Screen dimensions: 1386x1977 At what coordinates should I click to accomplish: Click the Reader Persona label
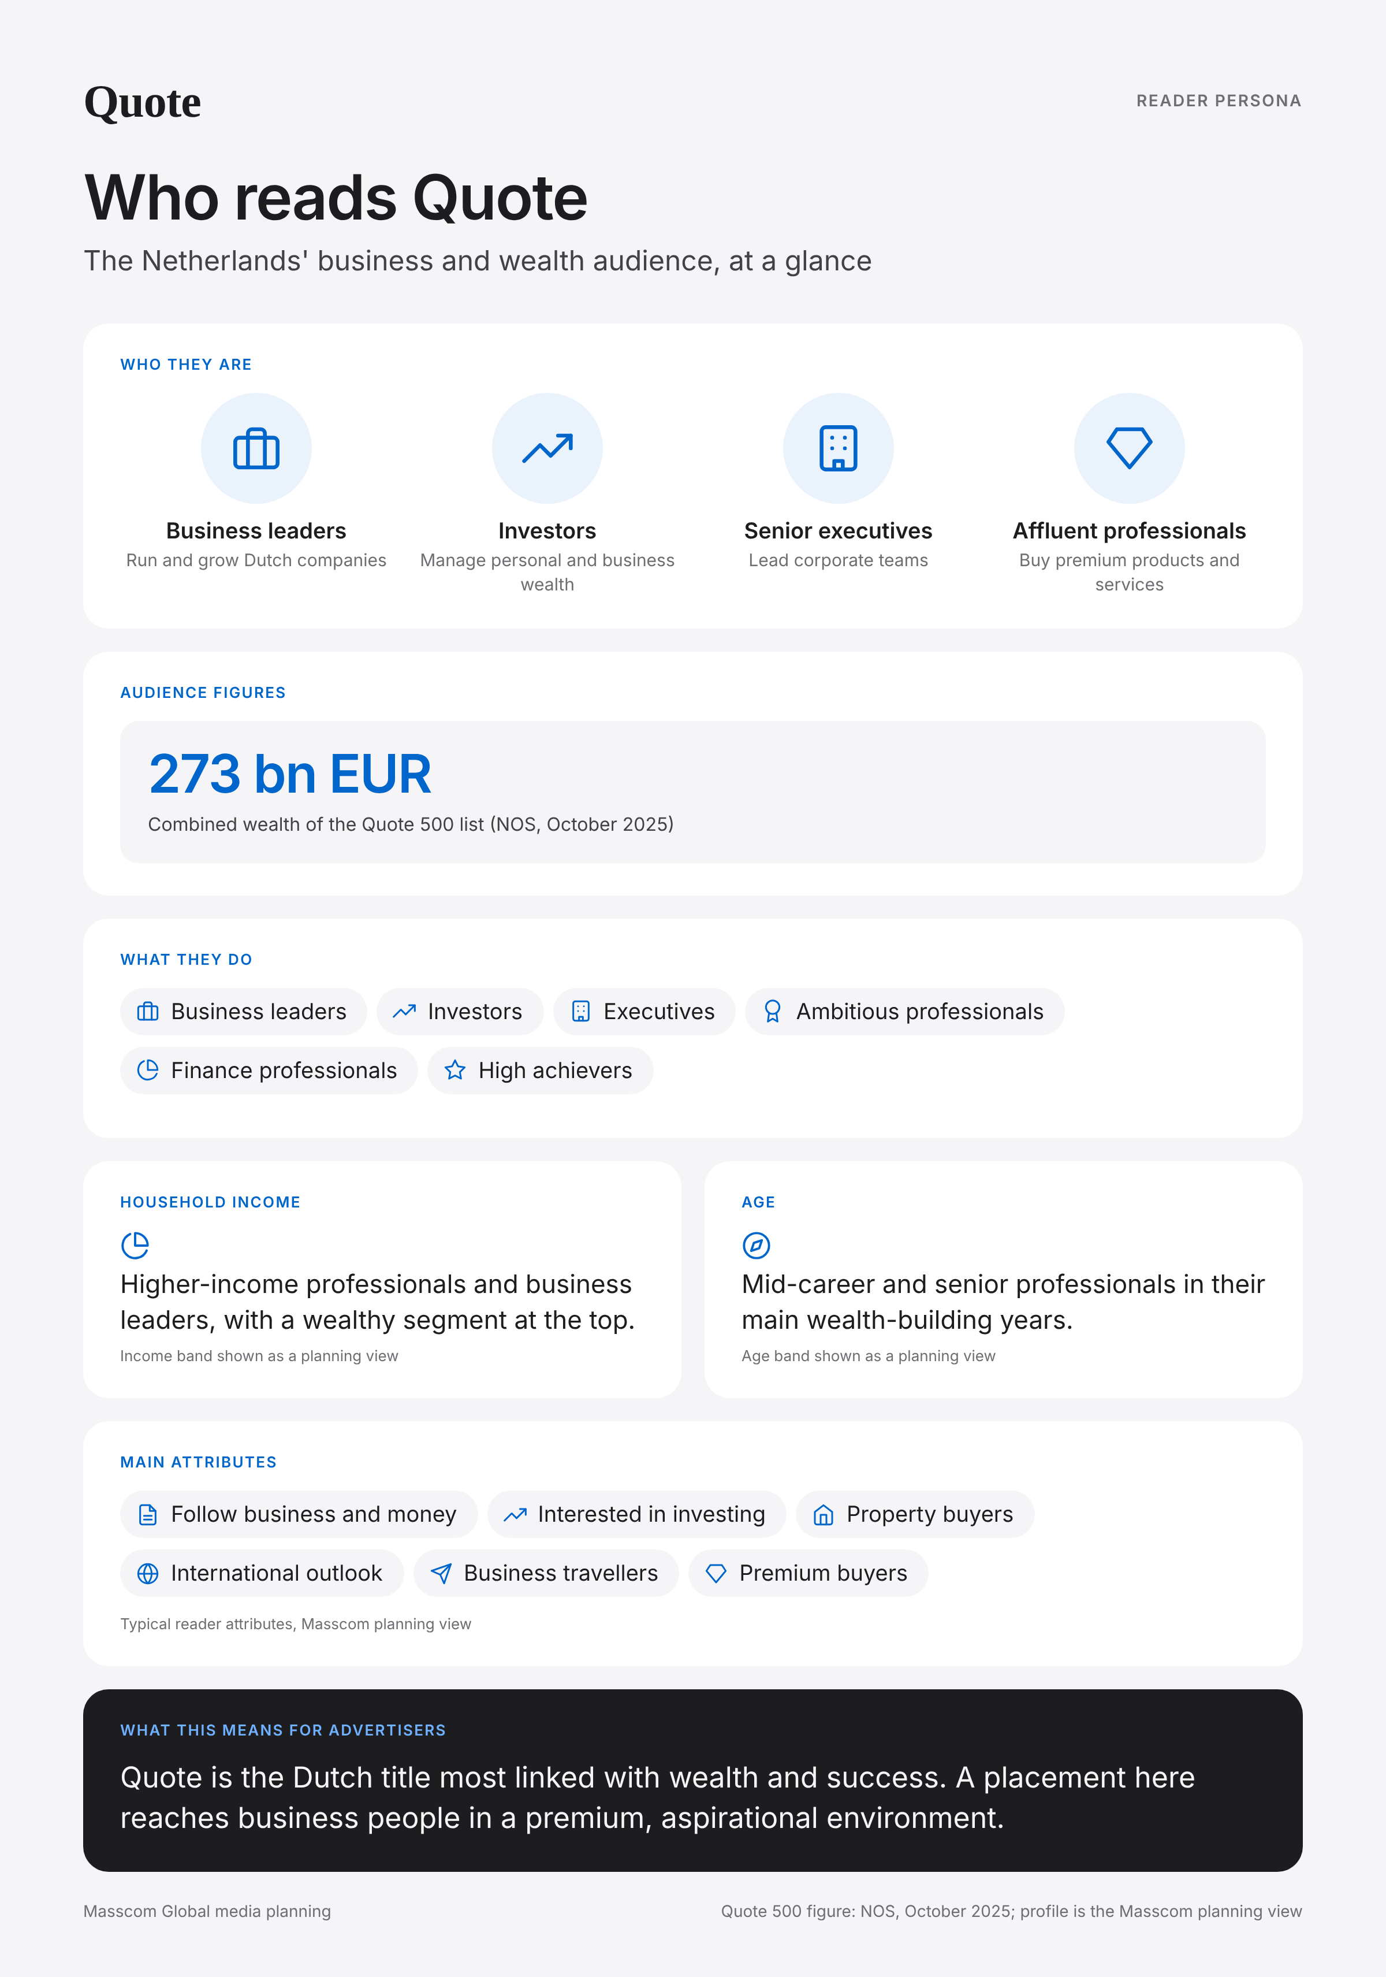coord(1218,101)
